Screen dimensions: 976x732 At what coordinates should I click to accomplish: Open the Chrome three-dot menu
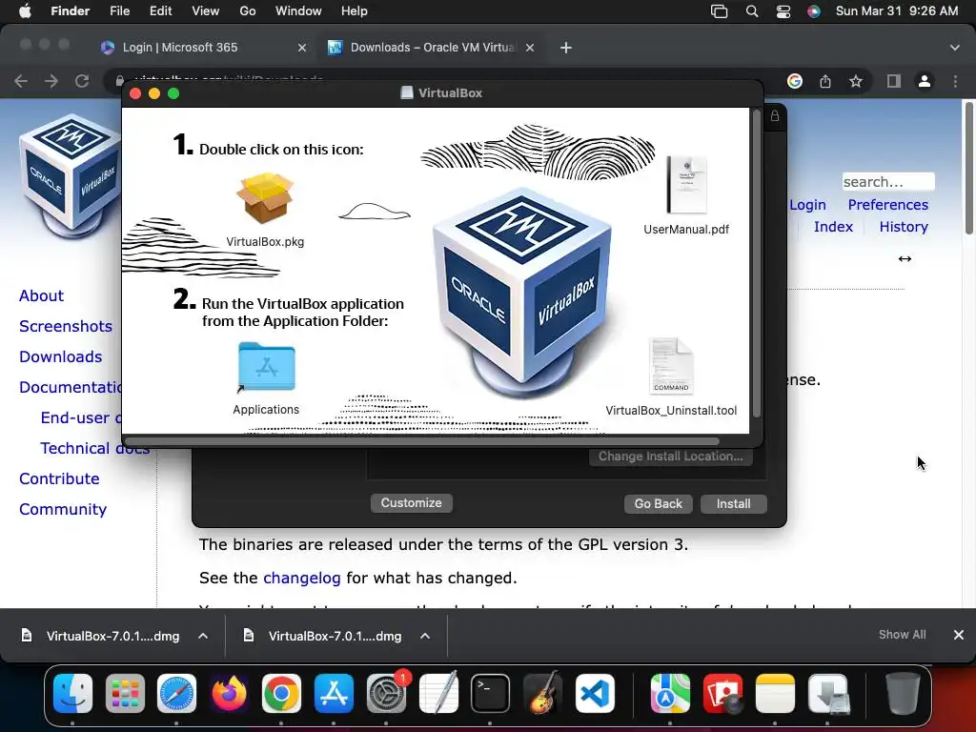click(955, 81)
